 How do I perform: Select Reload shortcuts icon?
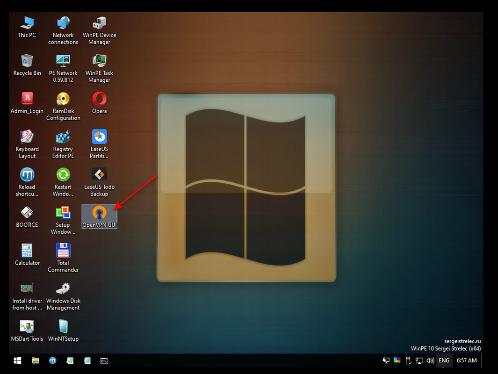pyautogui.click(x=27, y=182)
